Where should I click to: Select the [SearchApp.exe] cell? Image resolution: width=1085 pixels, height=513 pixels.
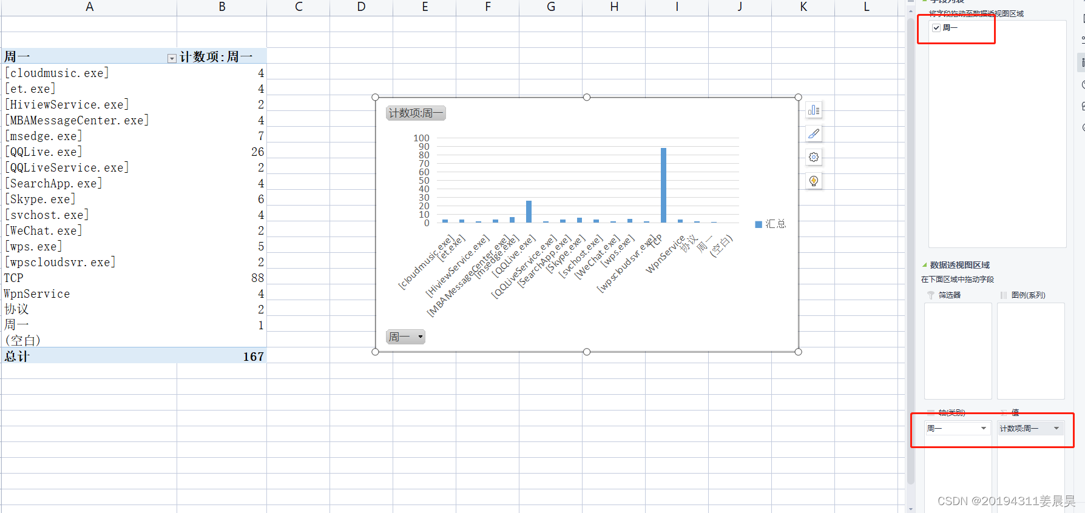[x=89, y=183]
